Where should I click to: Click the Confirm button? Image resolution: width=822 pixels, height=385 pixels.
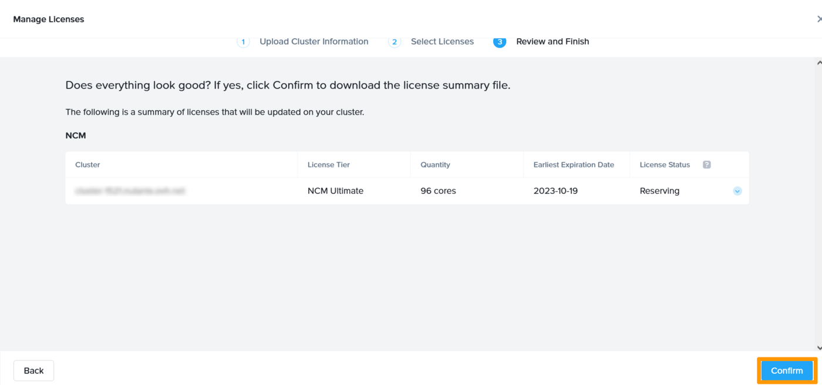[x=786, y=370]
